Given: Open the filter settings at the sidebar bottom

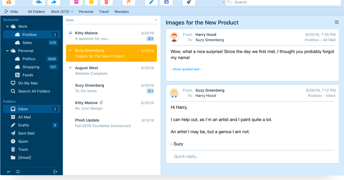Looking at the screenshot, I should [18, 171].
